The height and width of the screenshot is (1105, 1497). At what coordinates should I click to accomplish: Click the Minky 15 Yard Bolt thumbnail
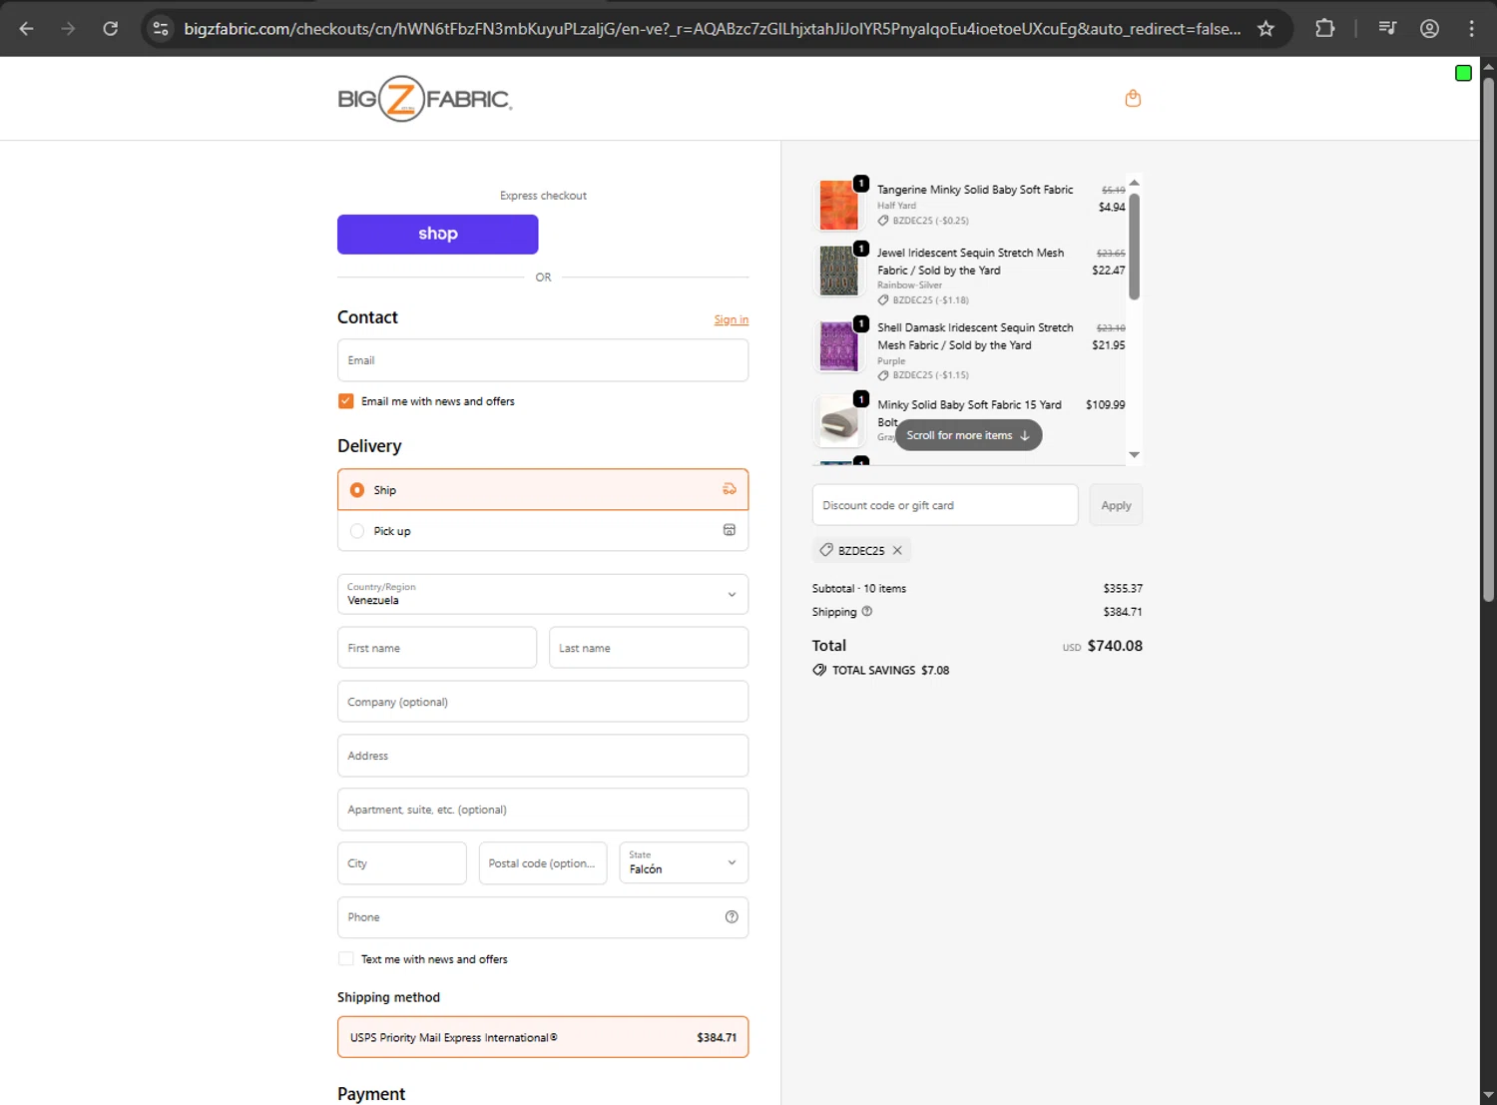pos(838,421)
